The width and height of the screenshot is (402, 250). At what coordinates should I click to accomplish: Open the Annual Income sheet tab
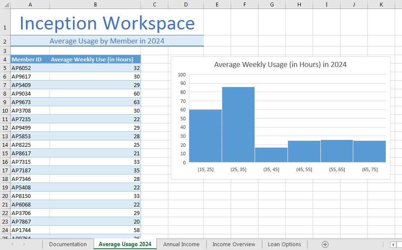(181, 244)
